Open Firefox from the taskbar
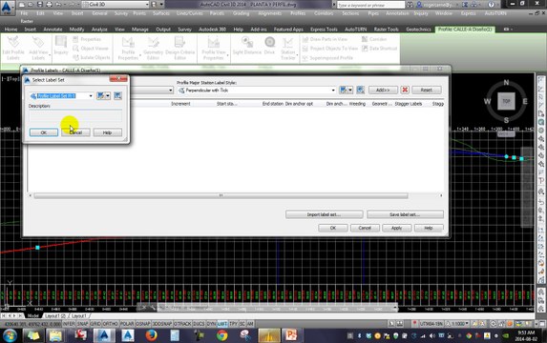 pyautogui.click(x=151, y=335)
